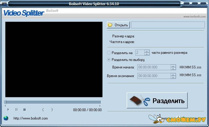Click the www.boilsoft.com text in header
Screen dimensions: 209x127
click(194, 17)
